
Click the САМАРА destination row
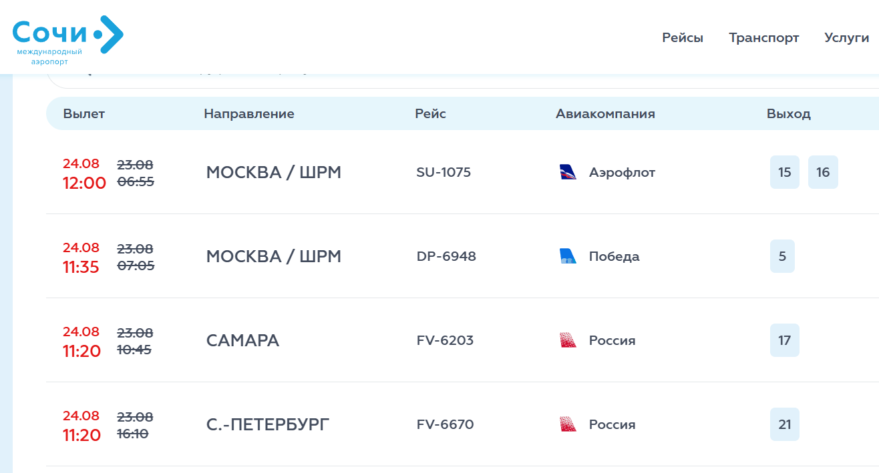pyautogui.click(x=462, y=340)
